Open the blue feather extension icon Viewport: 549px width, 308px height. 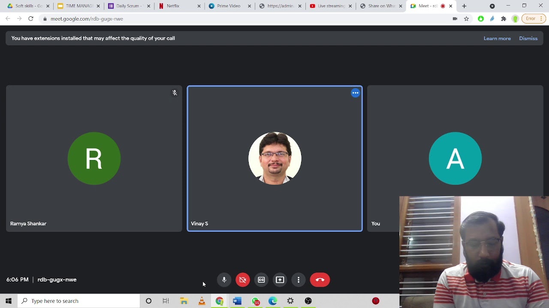(492, 19)
